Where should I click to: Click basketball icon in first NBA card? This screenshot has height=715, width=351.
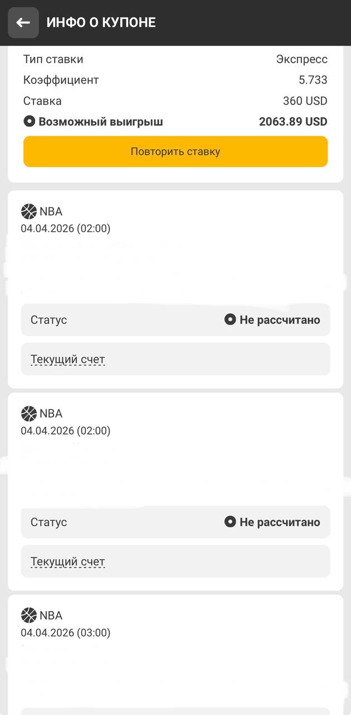tap(28, 212)
